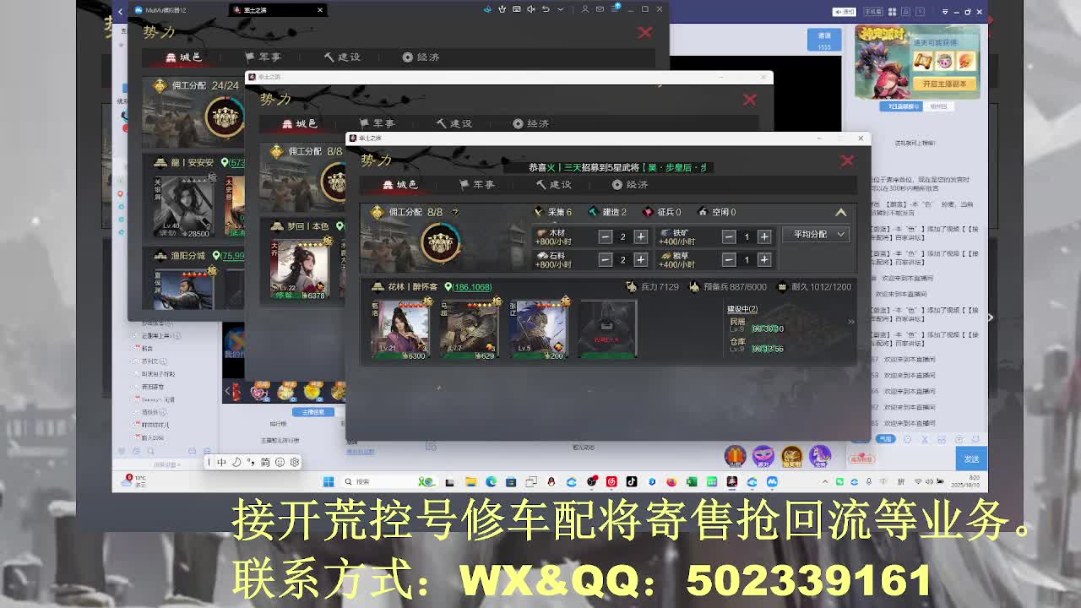Click a gift icon below the livestream chat
The image size is (1081, 608).
734,456
